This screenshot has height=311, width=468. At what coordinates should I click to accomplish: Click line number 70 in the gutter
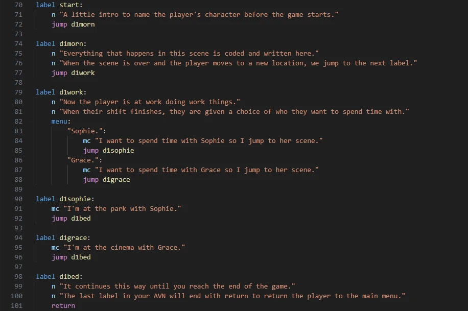(x=18, y=5)
